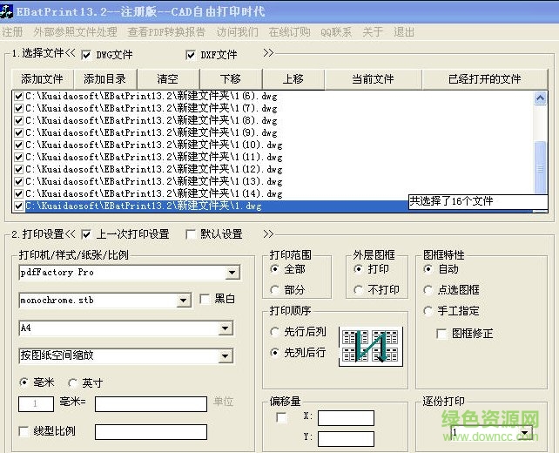
Task: Click the EBatPrint app icon in title bar
Action: click(6, 11)
